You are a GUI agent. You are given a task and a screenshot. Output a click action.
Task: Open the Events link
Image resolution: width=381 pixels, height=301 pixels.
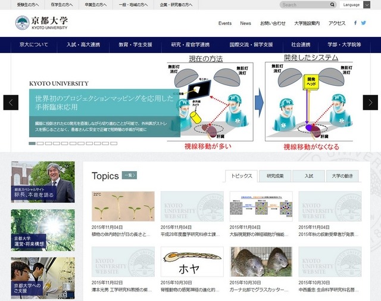pyautogui.click(x=225, y=23)
